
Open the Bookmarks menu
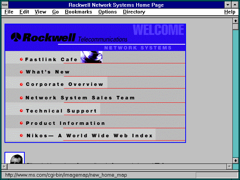point(78,12)
